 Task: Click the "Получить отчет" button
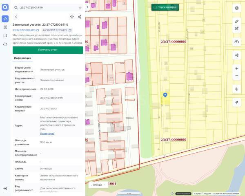pos(48,50)
